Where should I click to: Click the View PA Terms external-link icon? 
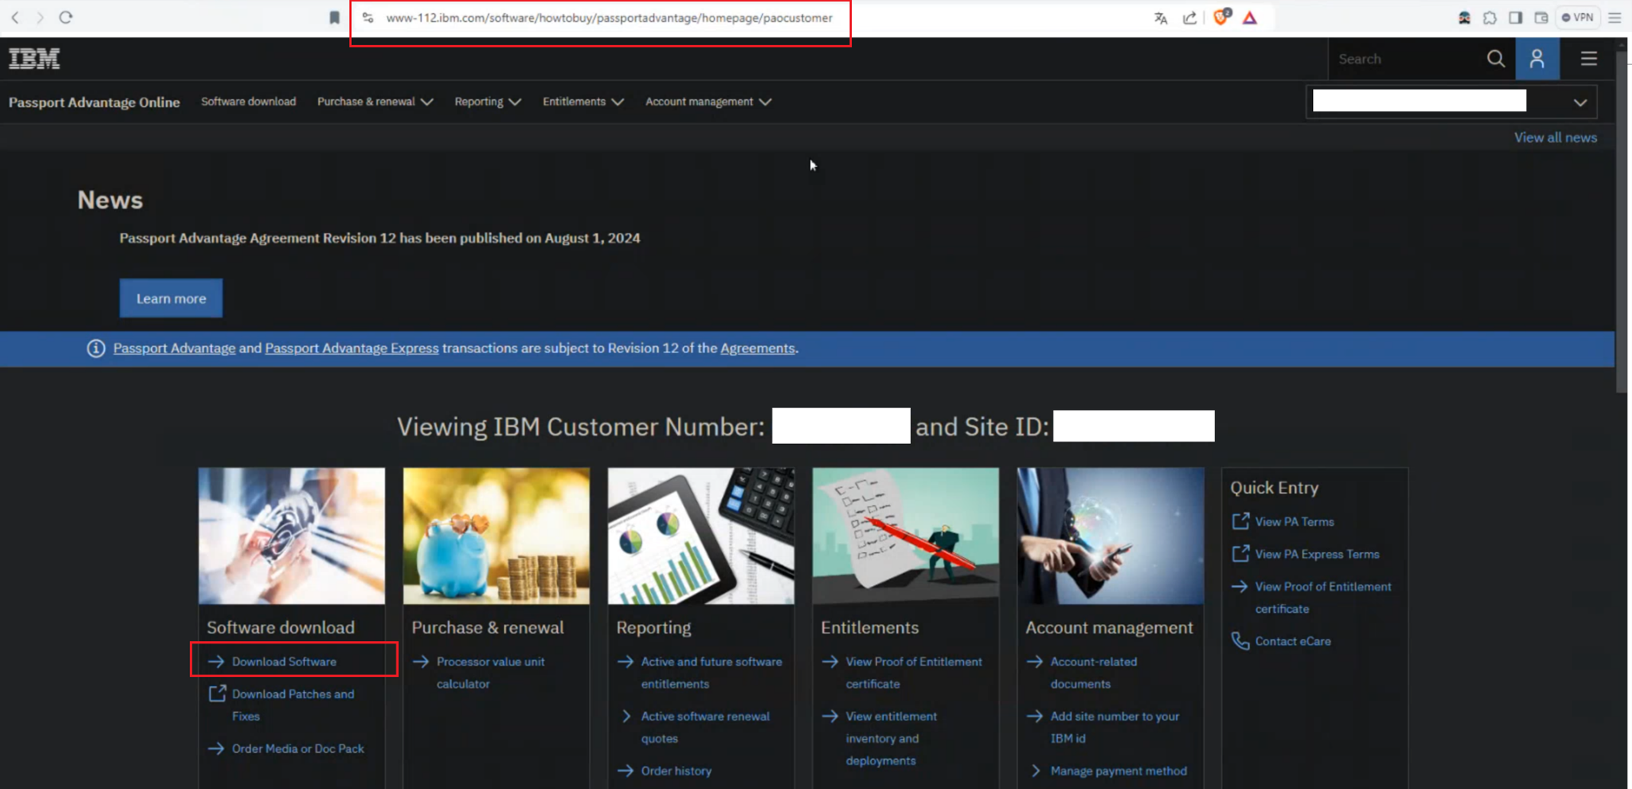tap(1240, 521)
